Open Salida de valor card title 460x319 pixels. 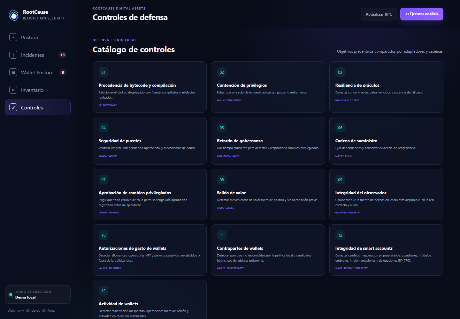(x=231, y=193)
